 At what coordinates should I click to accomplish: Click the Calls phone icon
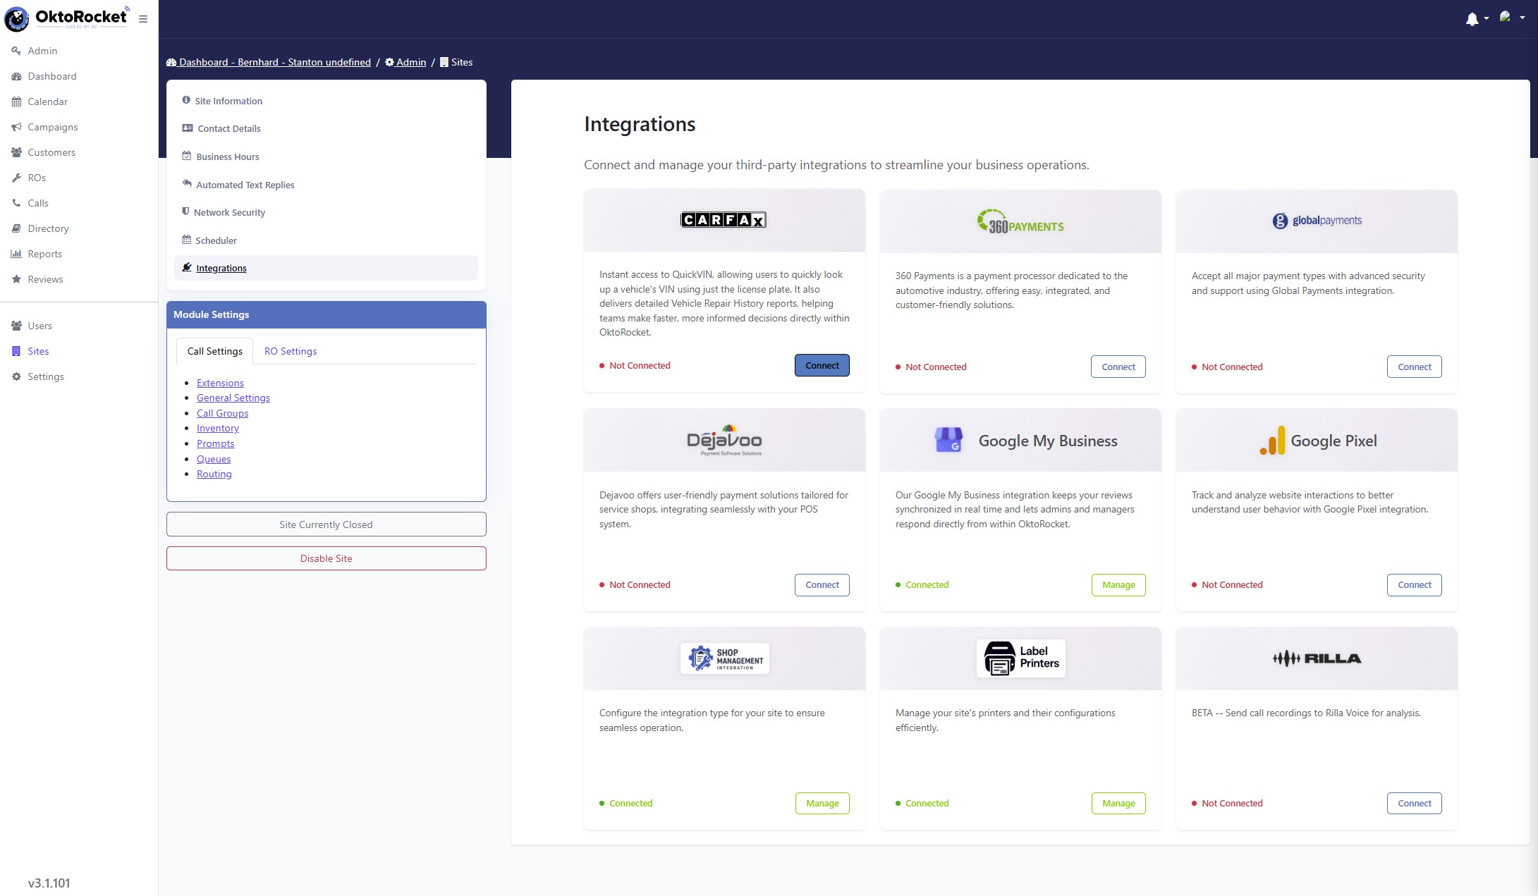[x=16, y=203]
